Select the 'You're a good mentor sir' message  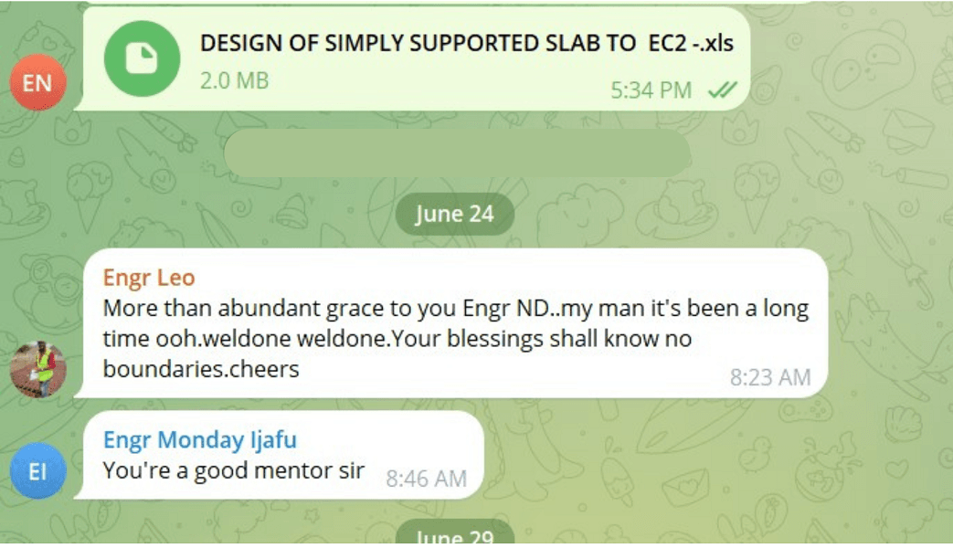point(233,470)
